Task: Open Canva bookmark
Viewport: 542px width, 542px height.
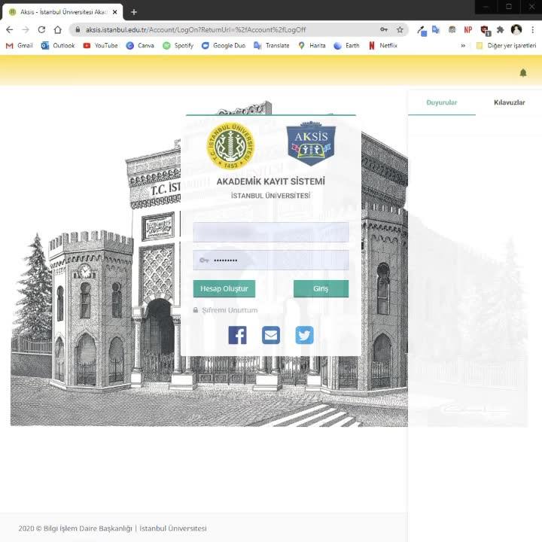Action: [x=140, y=46]
